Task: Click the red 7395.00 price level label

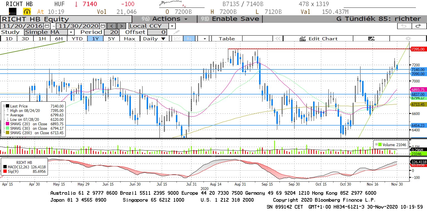Action: click(x=418, y=49)
